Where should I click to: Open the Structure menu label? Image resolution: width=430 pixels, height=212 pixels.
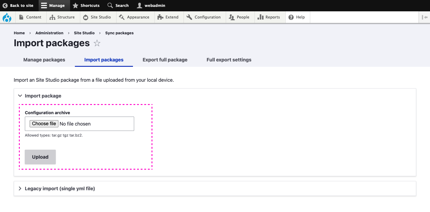66,17
